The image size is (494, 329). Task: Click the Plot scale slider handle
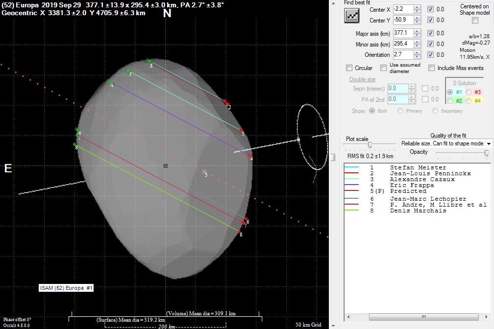370,144
